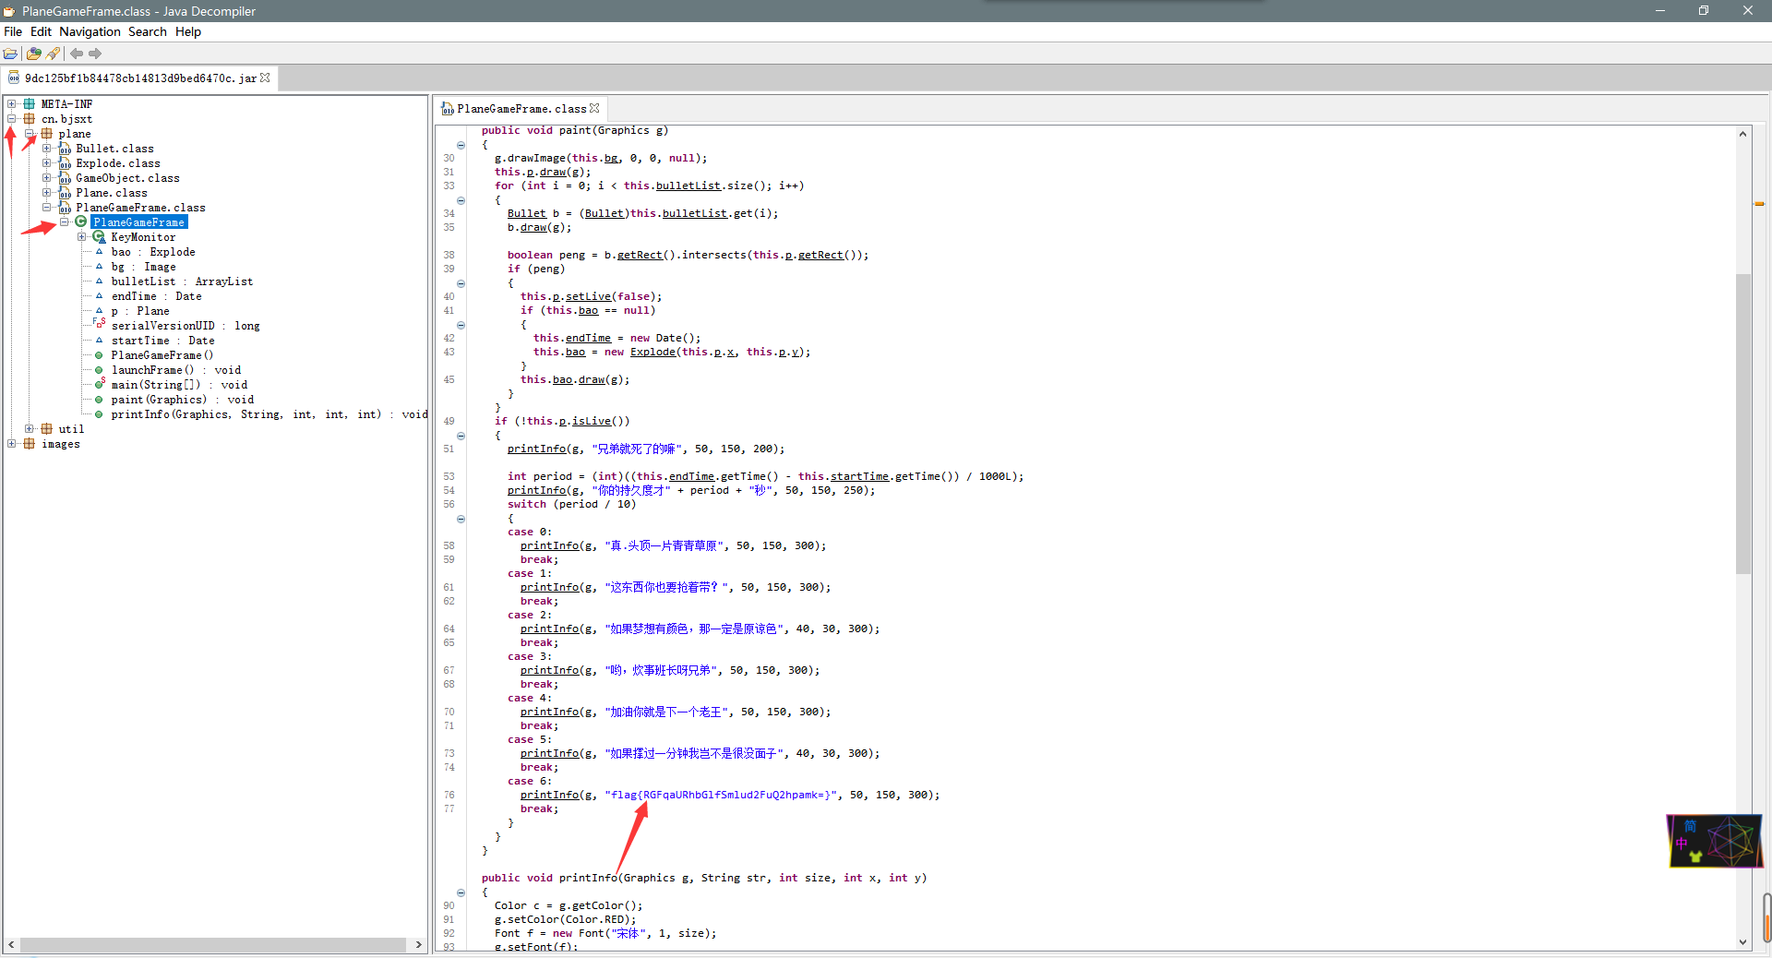Open the Navigation menu
The image size is (1772, 958).
tap(90, 31)
